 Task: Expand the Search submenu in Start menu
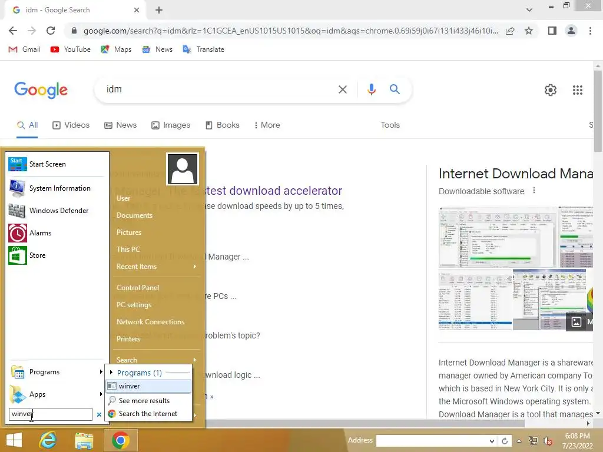click(x=157, y=360)
